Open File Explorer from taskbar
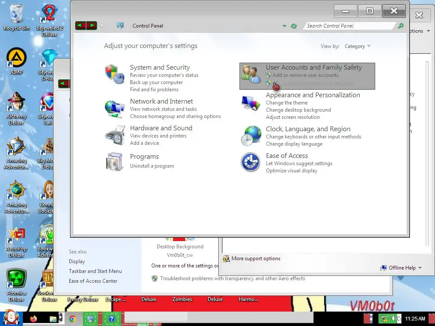This screenshot has height=326, width=435. [53, 319]
